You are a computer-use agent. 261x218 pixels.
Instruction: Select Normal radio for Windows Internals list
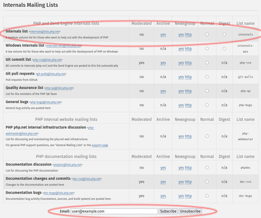pos(207,49)
